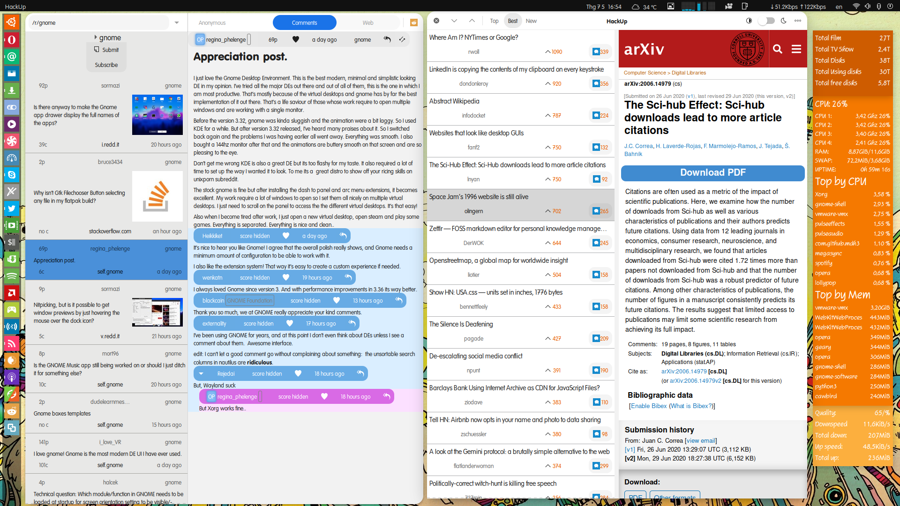Toggle HackUp dark mode switch
The height and width of the screenshot is (506, 900).
766,21
